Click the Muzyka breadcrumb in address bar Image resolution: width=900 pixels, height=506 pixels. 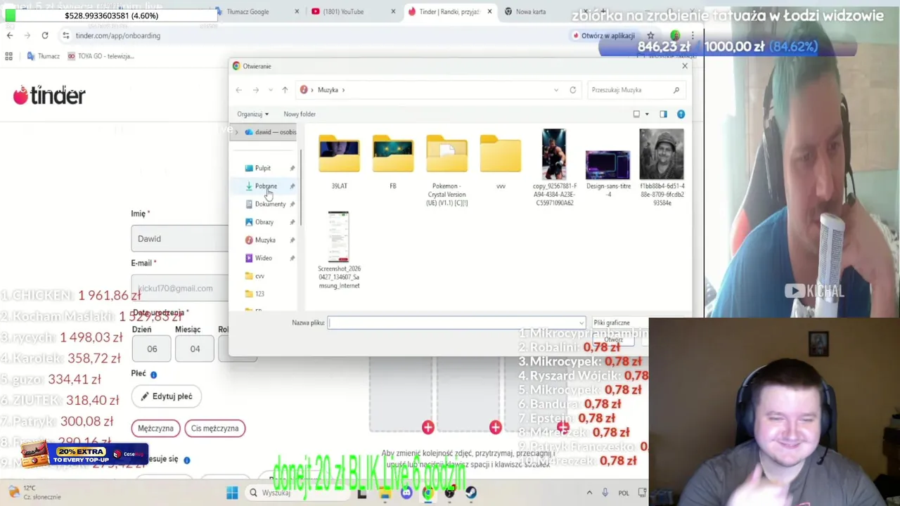(328, 90)
